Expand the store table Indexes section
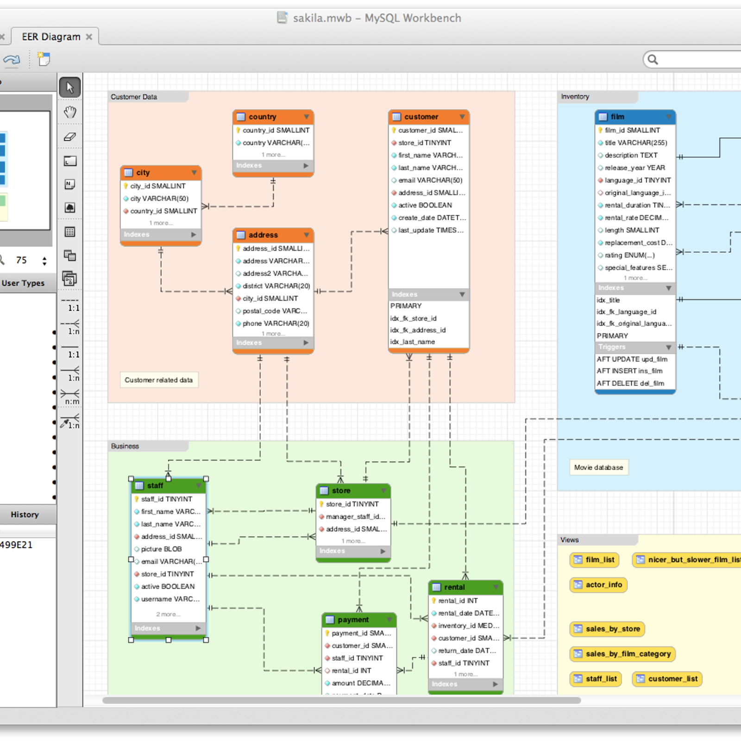The image size is (741, 741). tap(383, 551)
